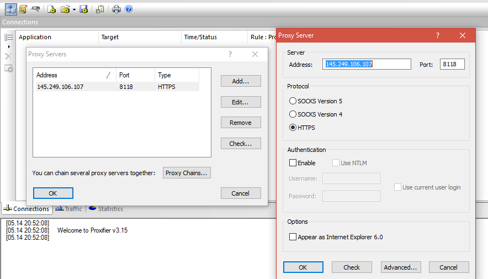Enable authentication checkbox
This screenshot has height=279, width=488.
click(293, 163)
